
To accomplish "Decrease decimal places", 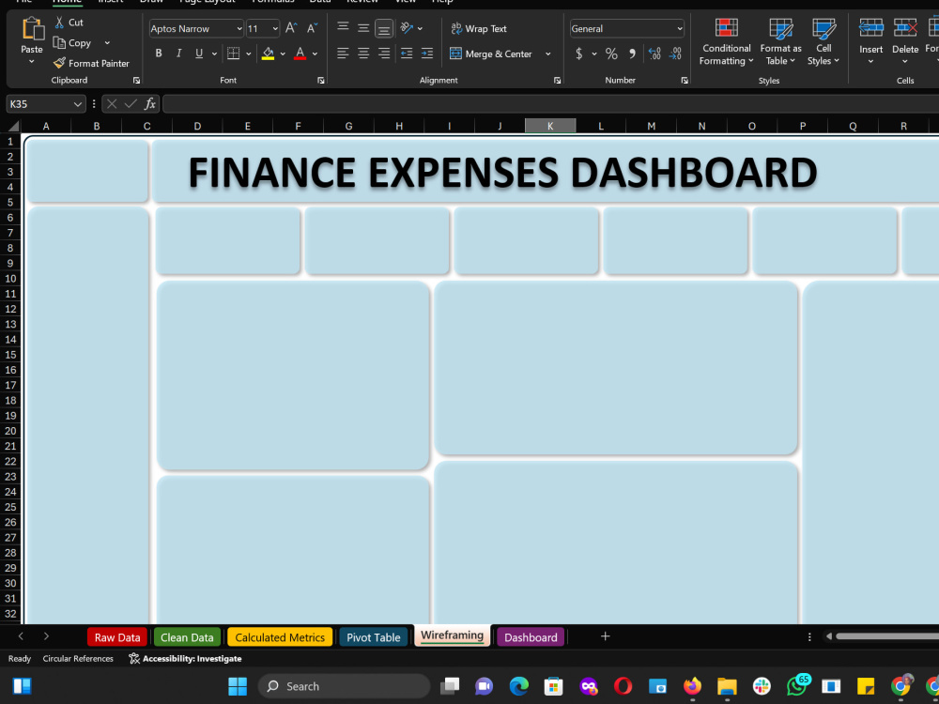I will point(675,54).
